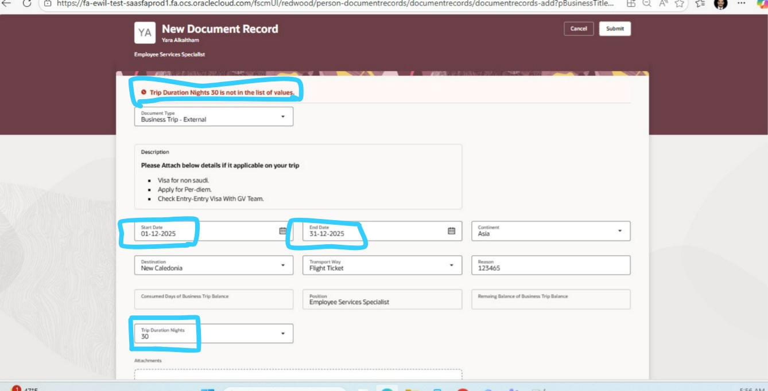Click Consumed Days of Business Trip Balance field
The width and height of the screenshot is (768, 391).
coord(214,299)
